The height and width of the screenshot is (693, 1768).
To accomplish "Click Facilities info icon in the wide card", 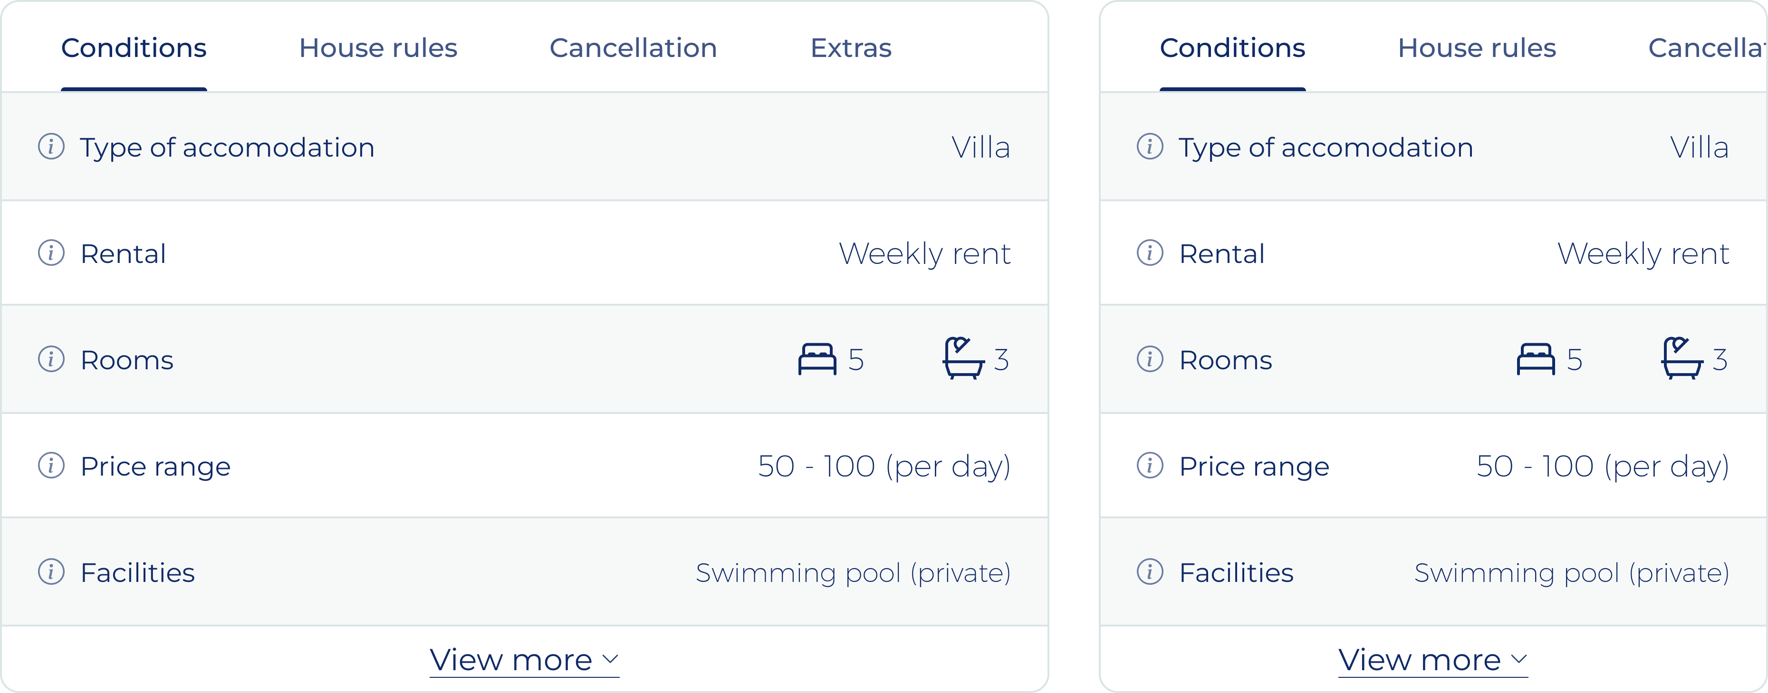I will click(51, 571).
